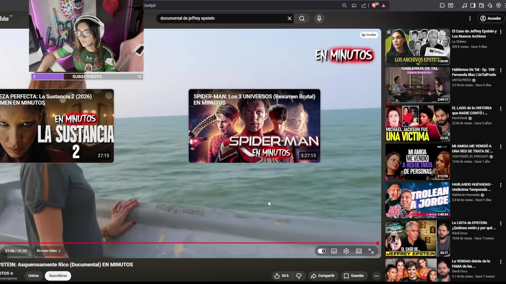Click the 'EN MINUTOS' channel watermark in the player

pyautogui.click(x=344, y=55)
